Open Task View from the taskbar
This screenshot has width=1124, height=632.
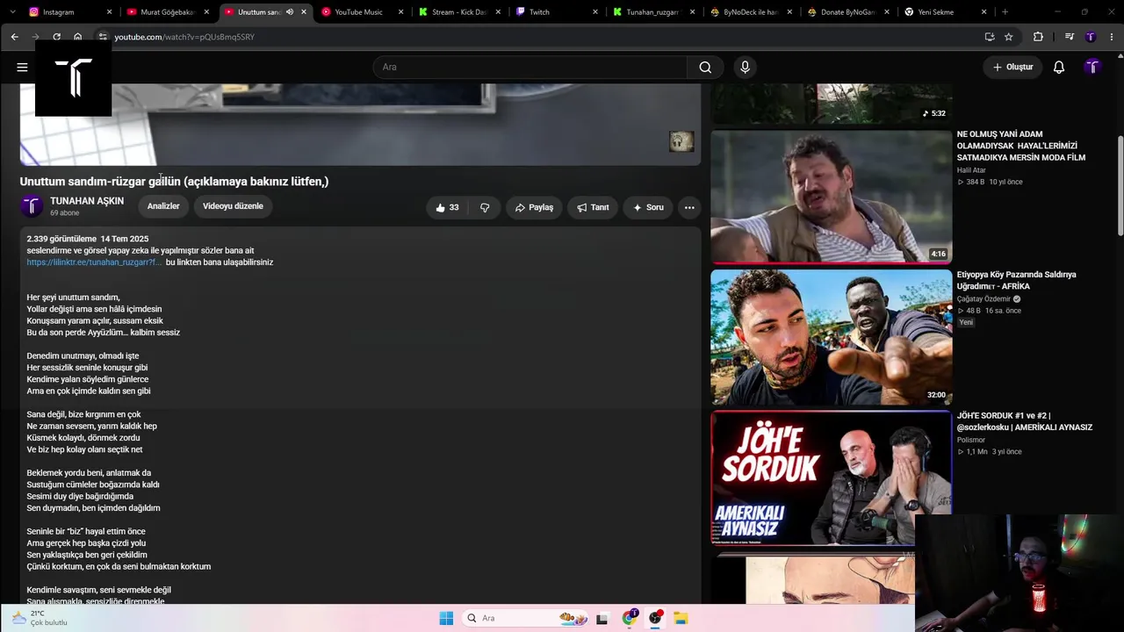(x=602, y=618)
